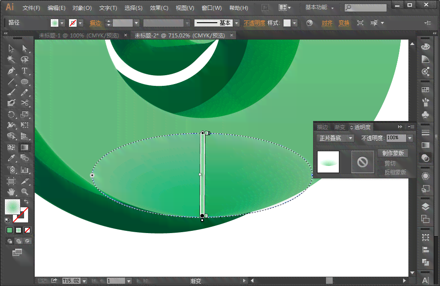Expand opacity dropdown arrow in 透明度 panel
440x286 pixels.
point(410,138)
